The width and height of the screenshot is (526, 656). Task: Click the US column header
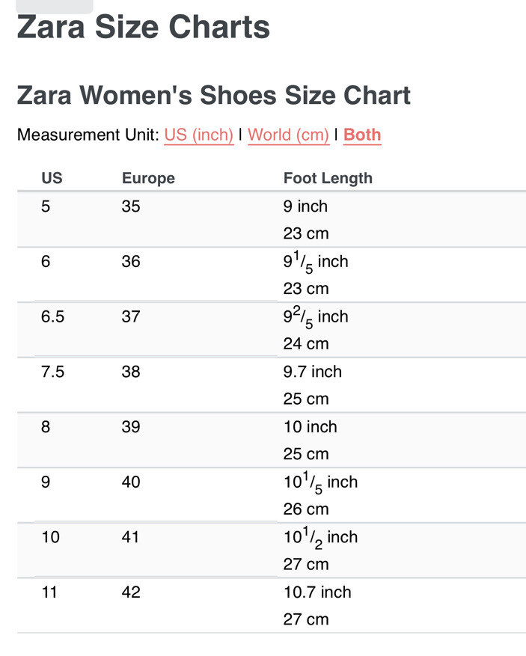[52, 178]
